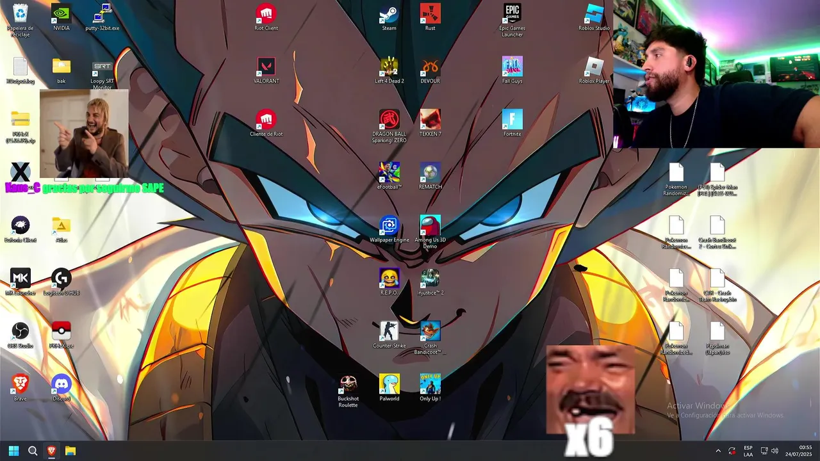Screen dimensions: 820x461
Task: Open Buckshot Roulette icon
Action: tap(348, 391)
